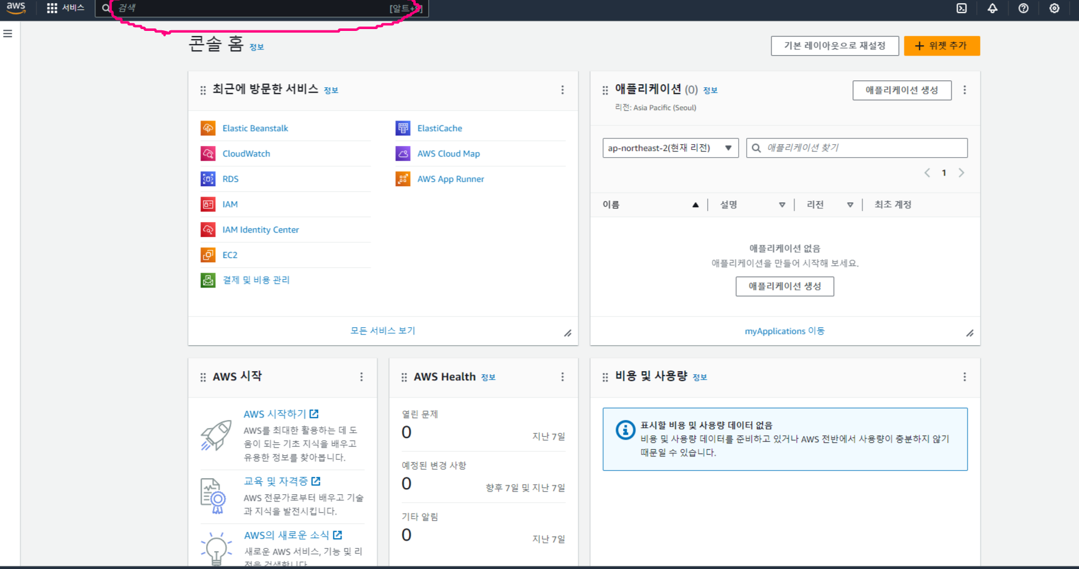Image resolution: width=1079 pixels, height=569 pixels.
Task: Open the settings gear icon
Action: [1054, 8]
